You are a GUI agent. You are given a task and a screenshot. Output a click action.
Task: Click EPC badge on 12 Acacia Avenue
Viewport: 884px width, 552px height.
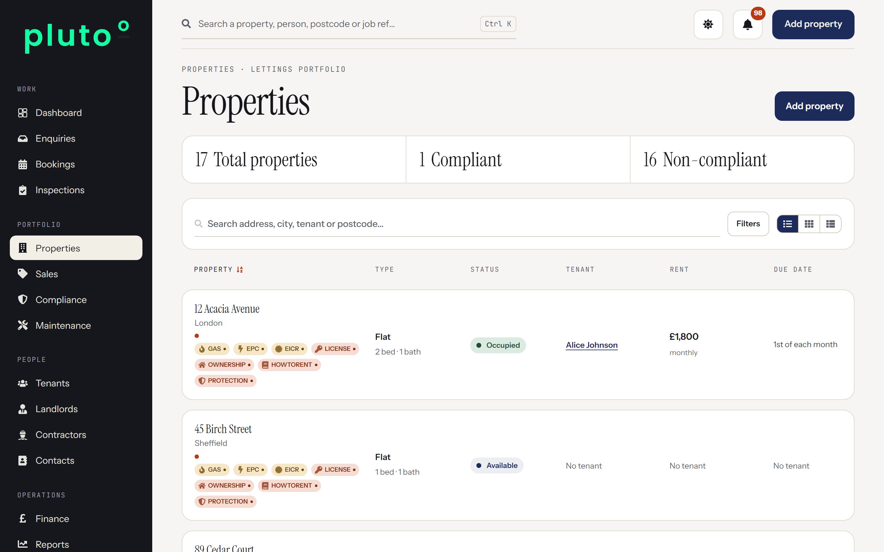pos(250,349)
